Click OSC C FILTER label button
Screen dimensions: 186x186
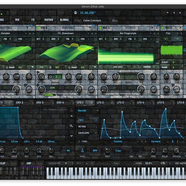[128, 82]
